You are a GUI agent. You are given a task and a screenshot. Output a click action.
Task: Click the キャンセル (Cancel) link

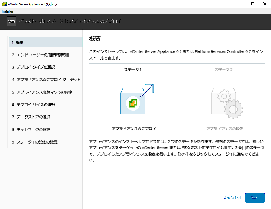tap(232, 198)
